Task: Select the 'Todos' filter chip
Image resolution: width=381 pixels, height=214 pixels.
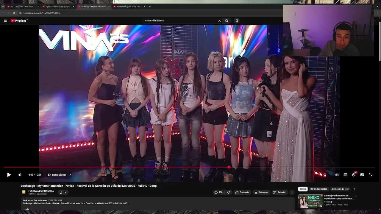Action: [303, 189]
